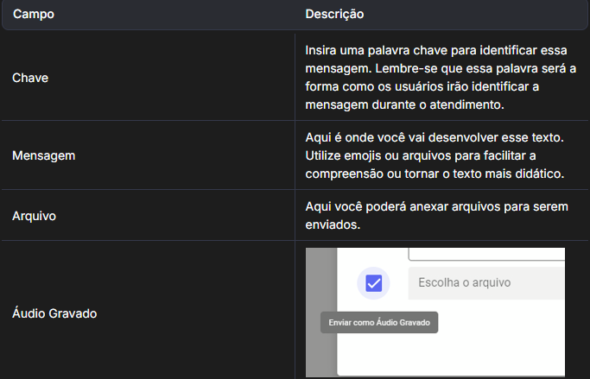Click the "Escolha o arquivo" file field
Screen dimensions: 590x379
pos(485,282)
